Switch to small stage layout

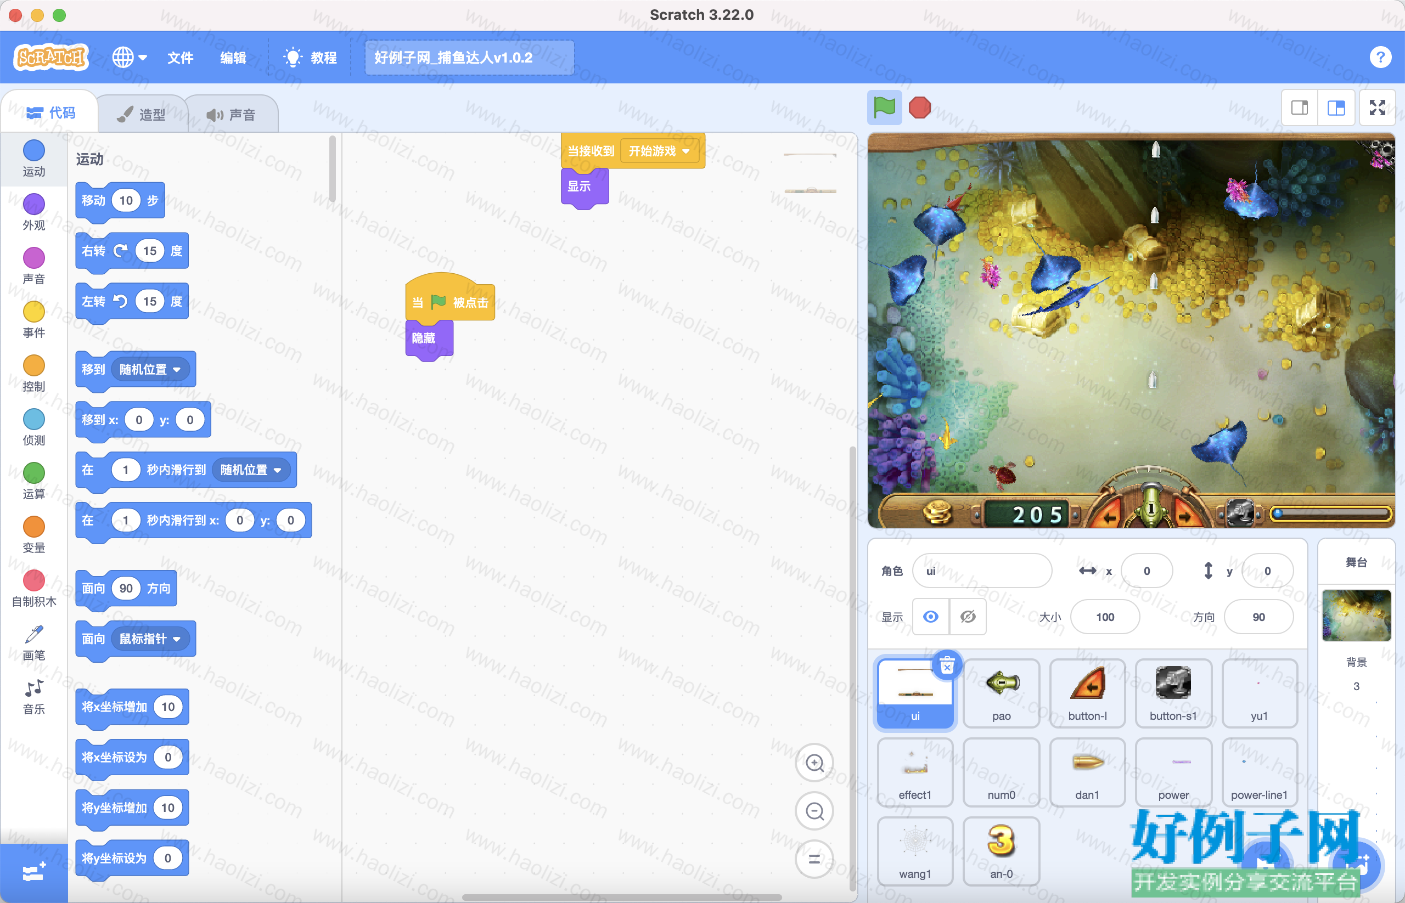[1300, 108]
